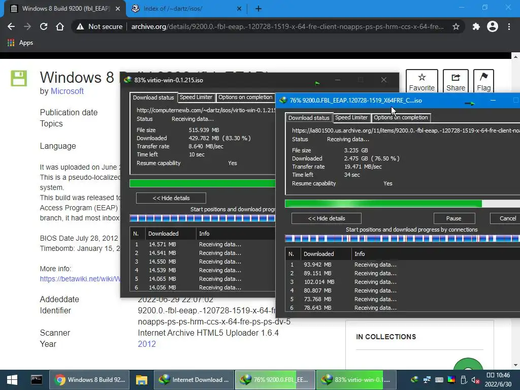This screenshot has height=390, width=520.
Task: Click the Favorite star button
Action: point(422,81)
